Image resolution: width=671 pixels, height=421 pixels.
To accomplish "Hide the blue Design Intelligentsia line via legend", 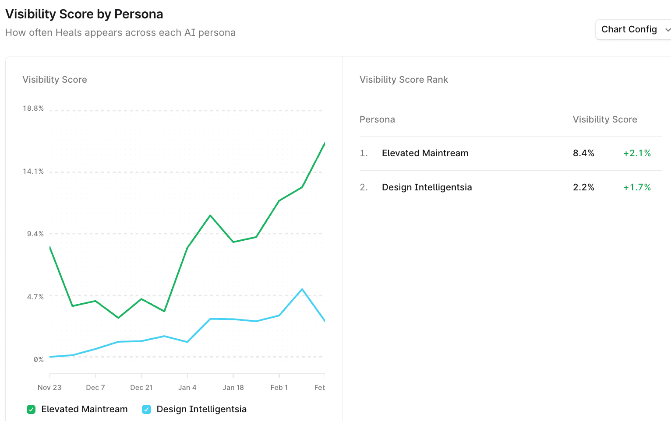I will 146,409.
